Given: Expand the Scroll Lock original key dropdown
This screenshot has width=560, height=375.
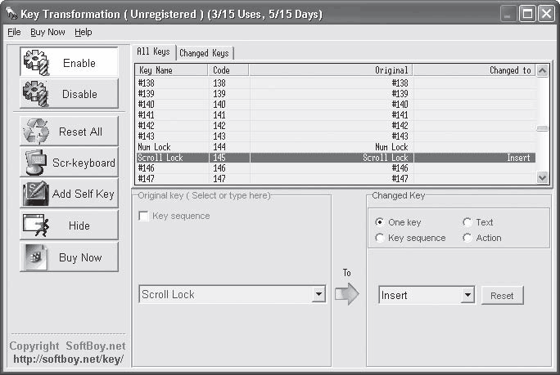Looking at the screenshot, I should point(318,294).
